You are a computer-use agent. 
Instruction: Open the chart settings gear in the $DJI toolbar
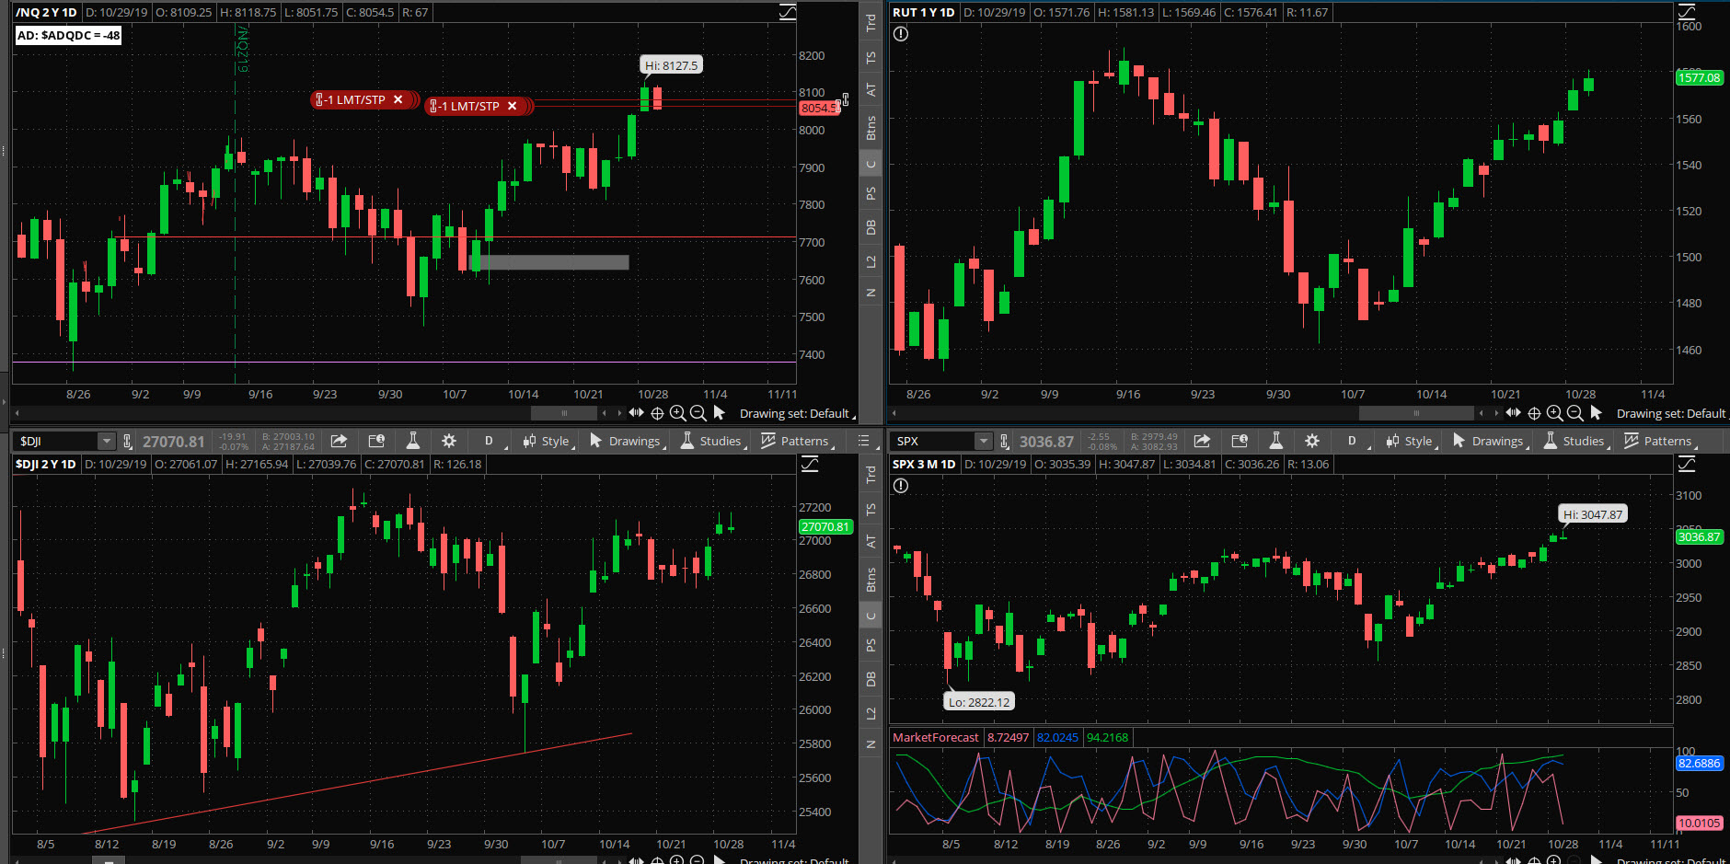click(x=449, y=441)
